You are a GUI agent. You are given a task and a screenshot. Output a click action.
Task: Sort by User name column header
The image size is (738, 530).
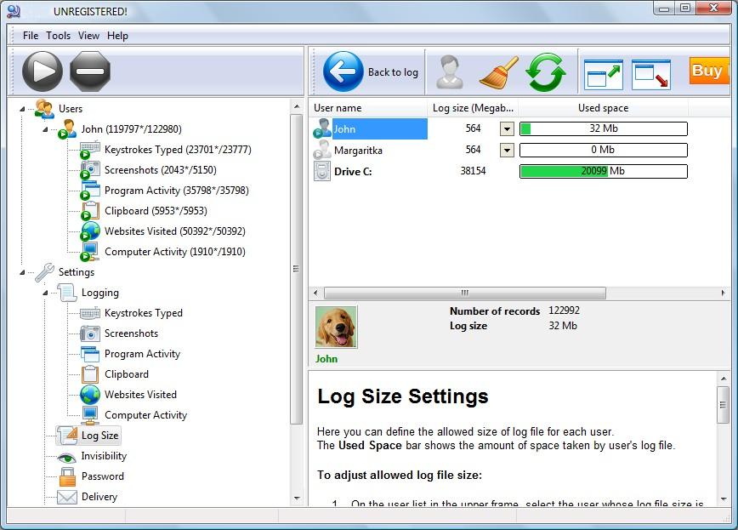368,108
